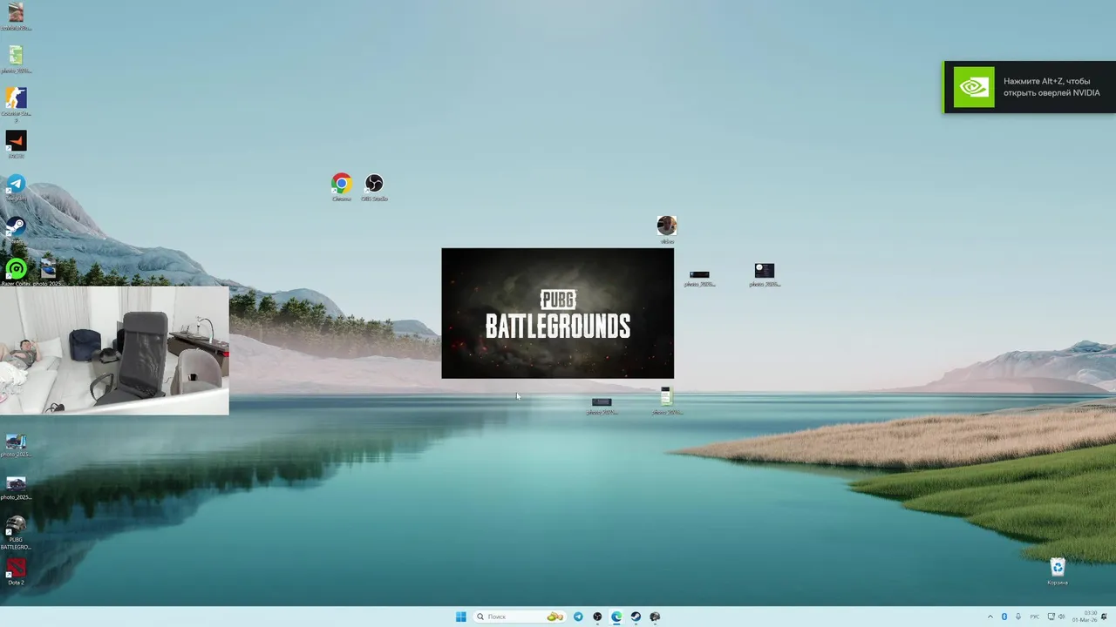Select the Google Chrome desktop icon
Screen dimensions: 1116x627
(341, 186)
